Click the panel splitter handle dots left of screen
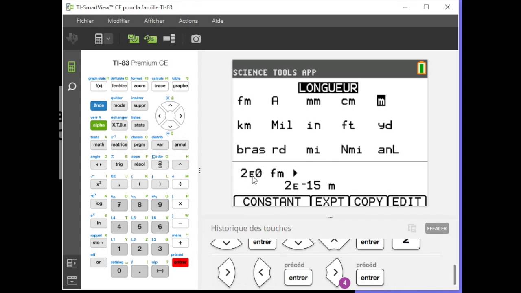The image size is (521, 293). [200, 171]
